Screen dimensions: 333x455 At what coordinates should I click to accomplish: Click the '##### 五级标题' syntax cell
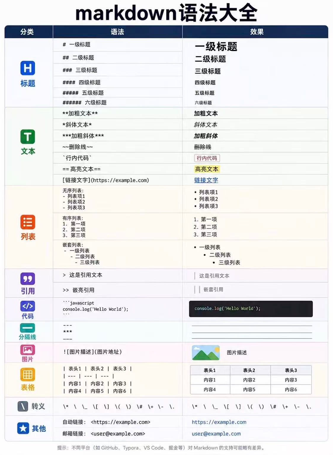[118, 93]
